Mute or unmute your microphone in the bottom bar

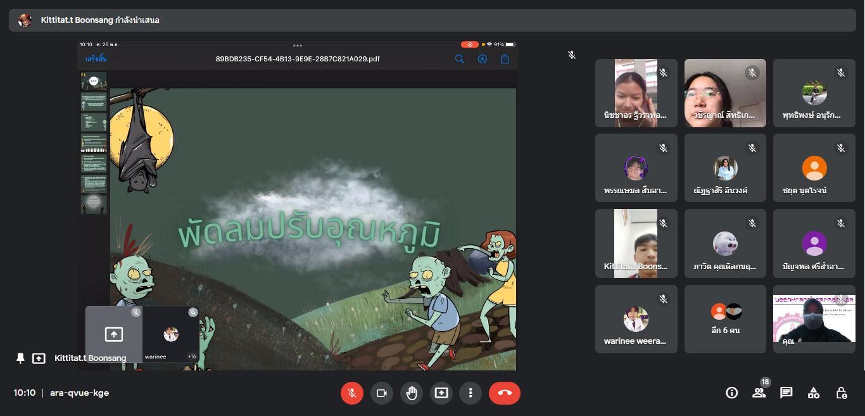coord(352,393)
